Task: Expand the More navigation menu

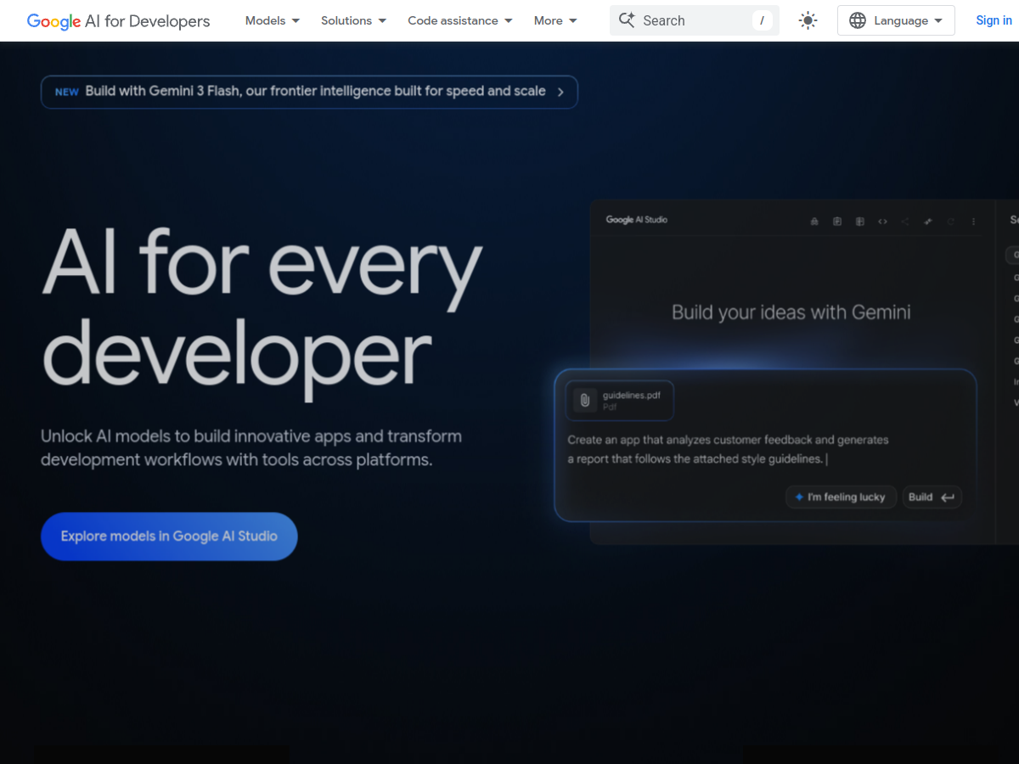Action: [555, 20]
